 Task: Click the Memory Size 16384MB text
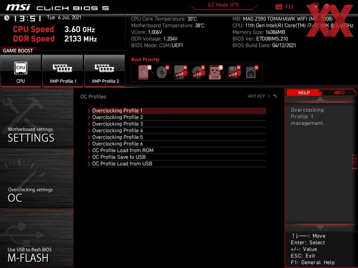pyautogui.click(x=259, y=32)
